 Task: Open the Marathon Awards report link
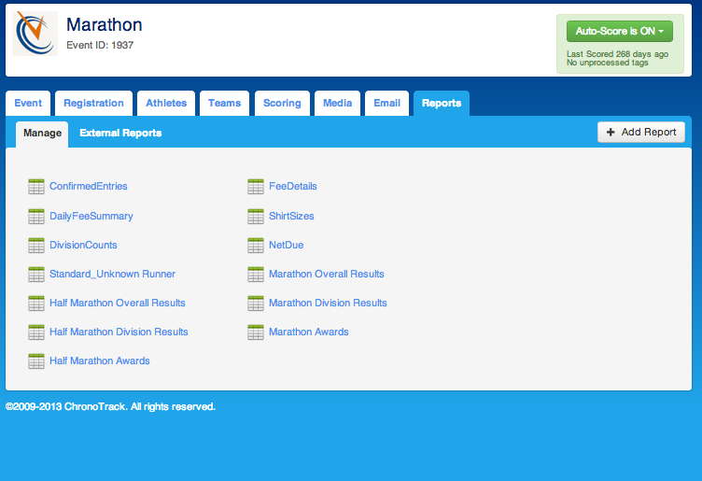tap(308, 332)
